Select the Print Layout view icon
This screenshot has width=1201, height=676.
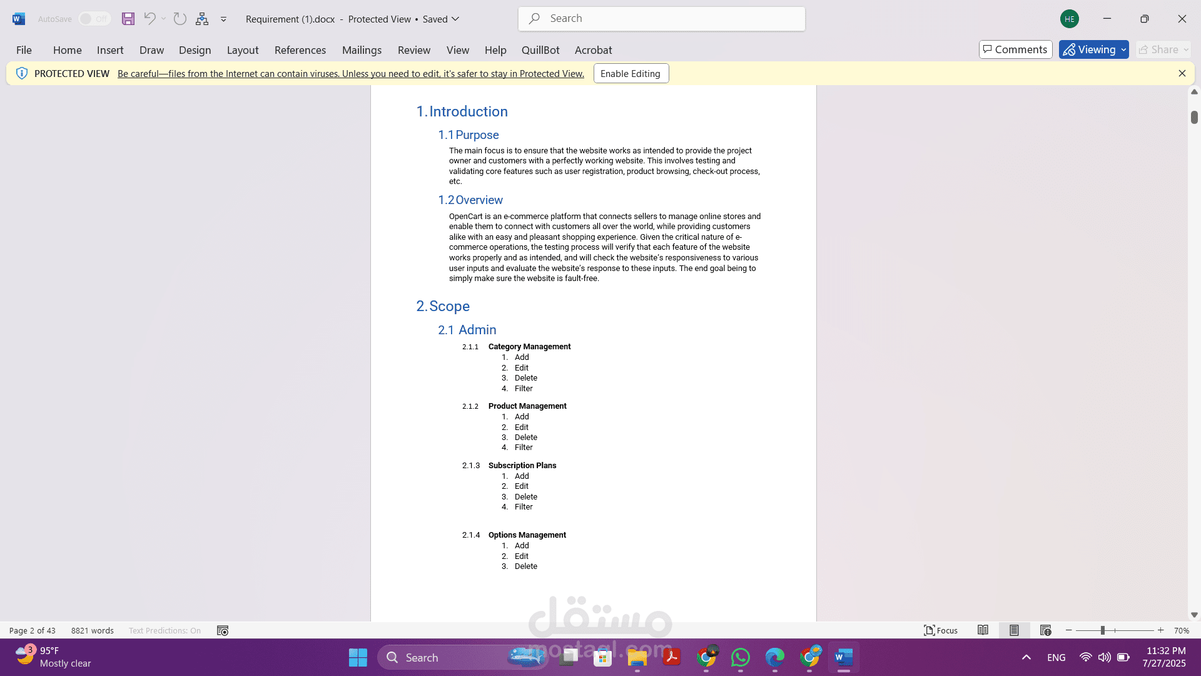click(1014, 630)
